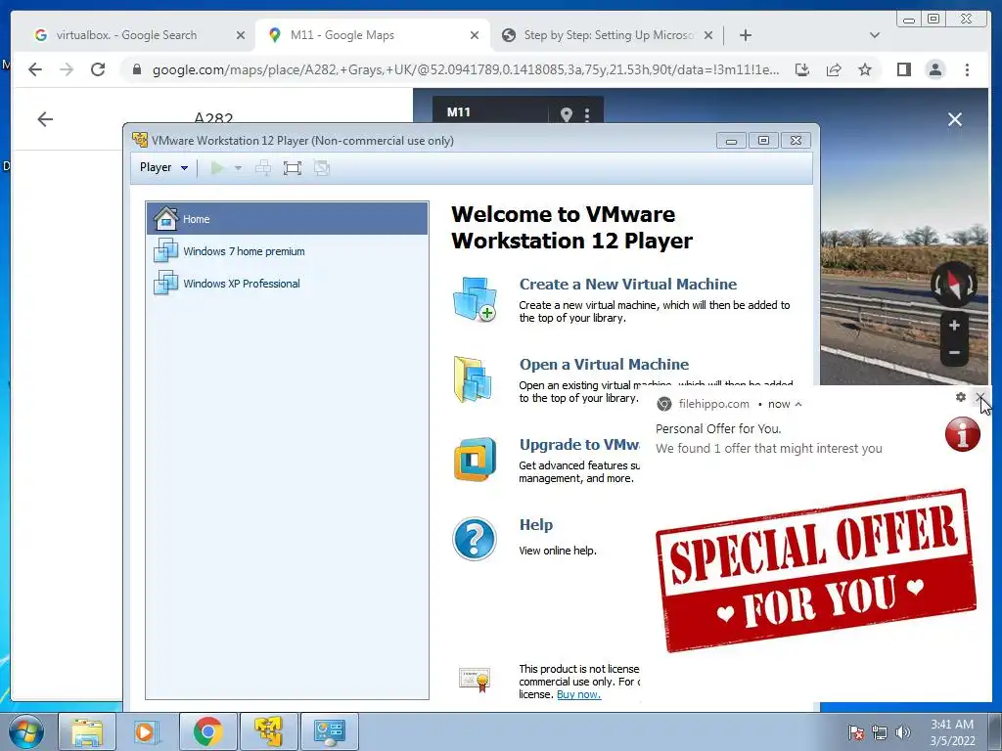Click the Chrome taskbar icon
This screenshot has width=1002, height=751.
[207, 731]
